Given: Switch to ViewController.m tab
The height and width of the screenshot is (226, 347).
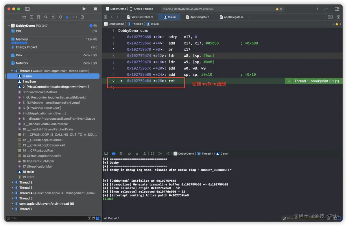Looking at the screenshot, I should (140, 17).
